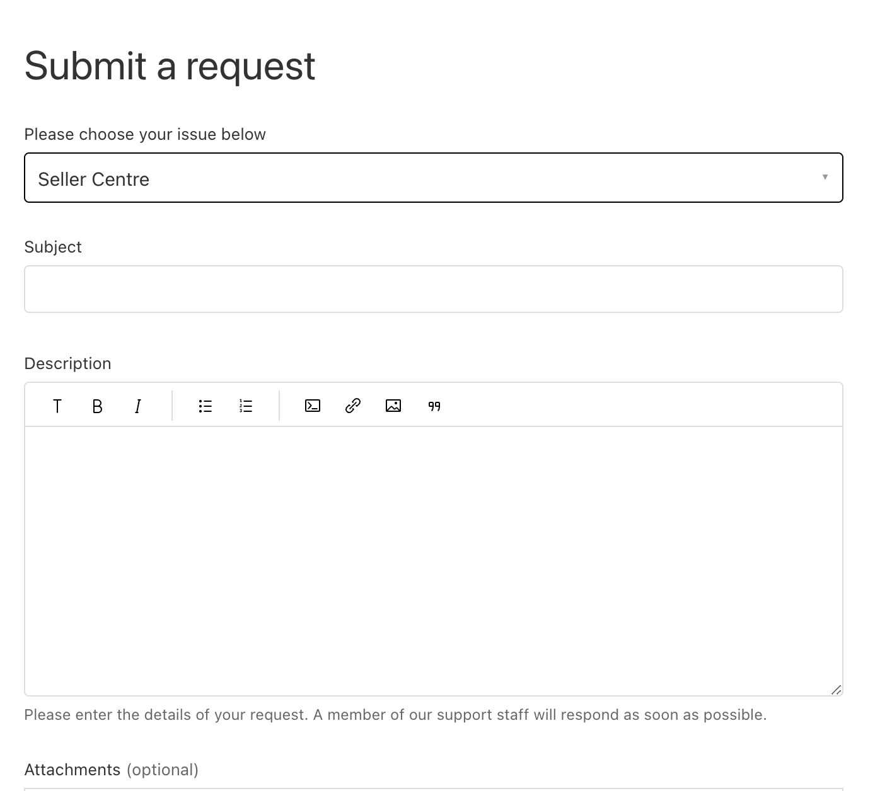Open the text style paragraph tool
Viewport: 880px width, 791px height.
pyautogui.click(x=57, y=406)
